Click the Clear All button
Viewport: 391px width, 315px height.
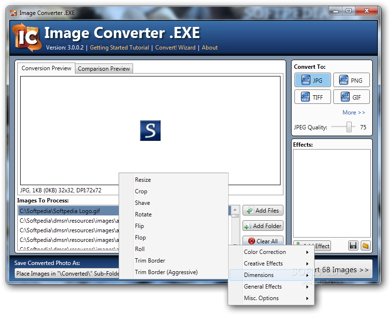263,240
